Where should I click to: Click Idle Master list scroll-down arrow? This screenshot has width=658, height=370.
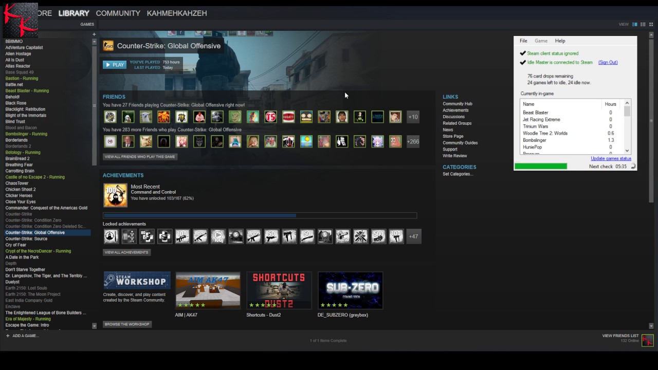pos(627,152)
